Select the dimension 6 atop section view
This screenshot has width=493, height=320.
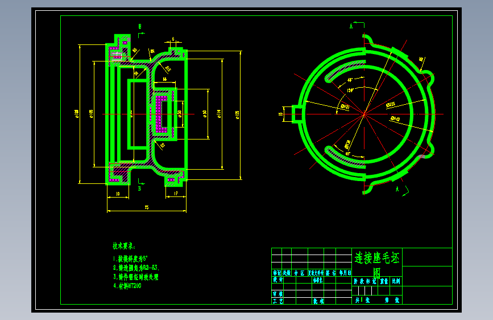[173, 39]
